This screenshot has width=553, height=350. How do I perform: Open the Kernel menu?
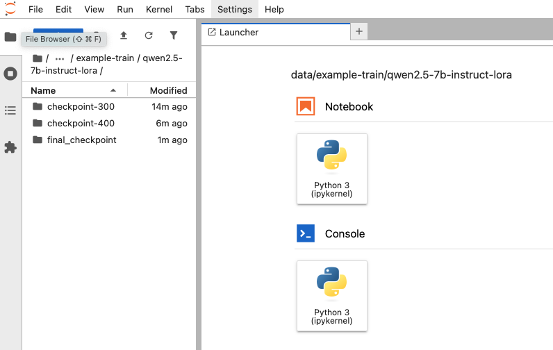click(159, 10)
